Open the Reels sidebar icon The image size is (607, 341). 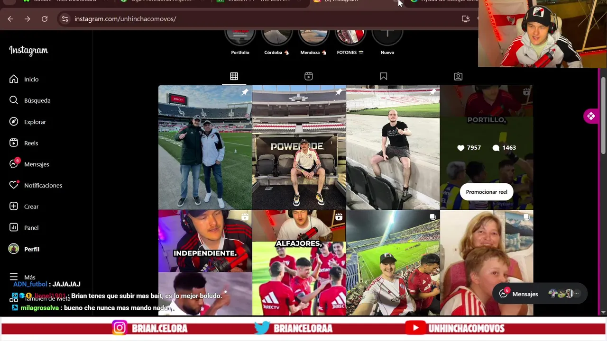tap(14, 143)
